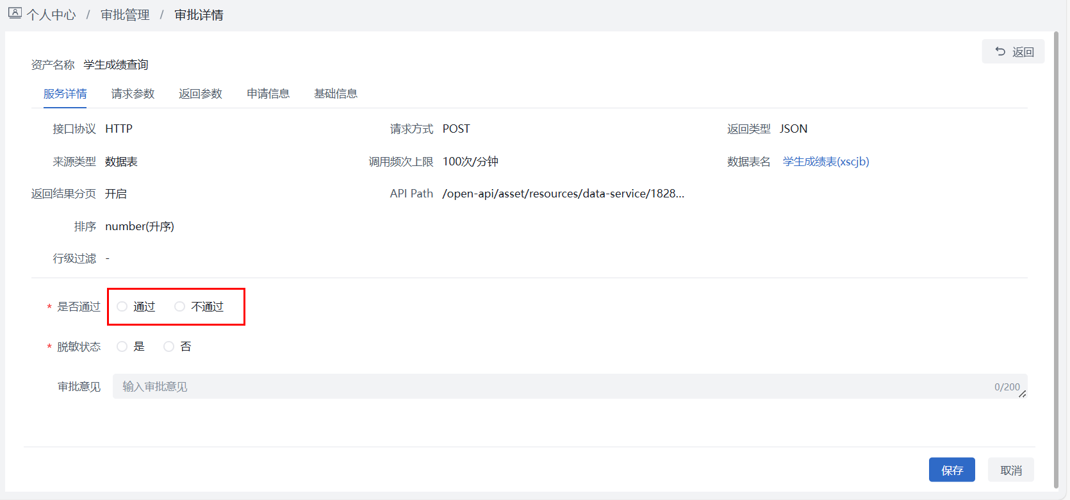Click the 0/200 character counter
The width and height of the screenshot is (1070, 500).
(x=1007, y=387)
